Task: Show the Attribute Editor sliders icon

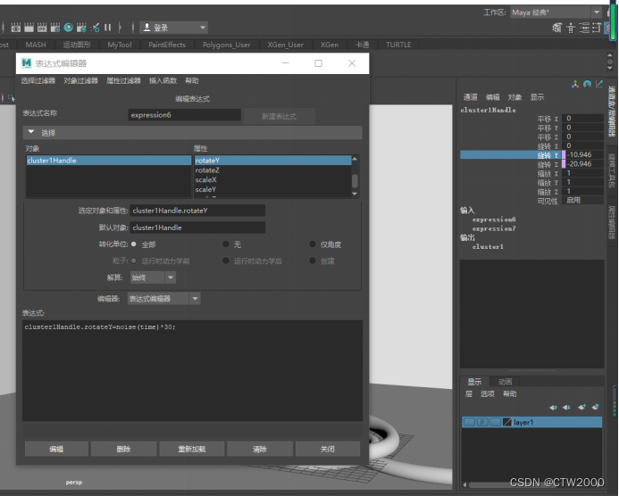Action: pyautogui.click(x=584, y=28)
